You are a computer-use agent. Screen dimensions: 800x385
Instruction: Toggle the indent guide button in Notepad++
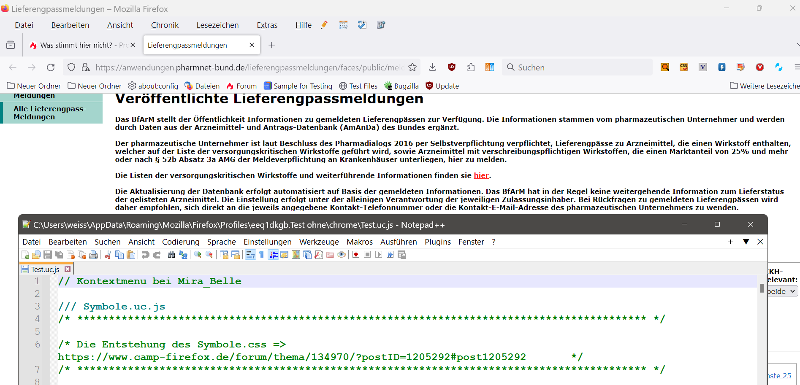pyautogui.click(x=273, y=255)
